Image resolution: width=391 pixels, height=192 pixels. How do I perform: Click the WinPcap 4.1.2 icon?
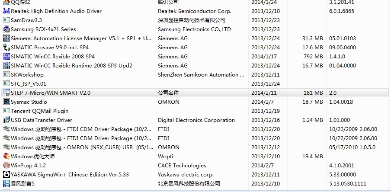click(x=6, y=165)
